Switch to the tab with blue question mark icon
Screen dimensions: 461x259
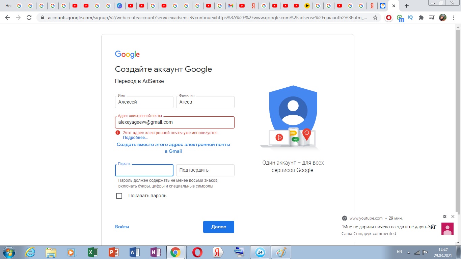click(x=382, y=6)
